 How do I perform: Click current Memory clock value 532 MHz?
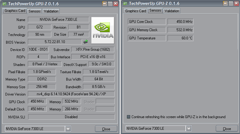pyautogui.click(x=72, y=101)
